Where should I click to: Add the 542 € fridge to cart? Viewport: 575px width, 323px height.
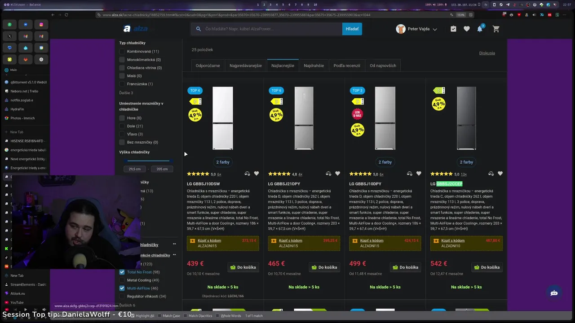[487, 267]
